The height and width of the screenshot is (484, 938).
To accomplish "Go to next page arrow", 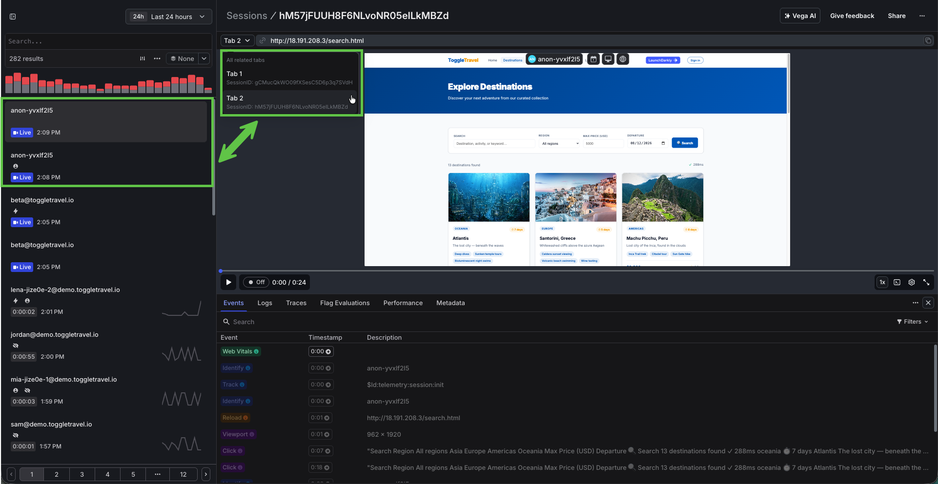I will click(206, 474).
